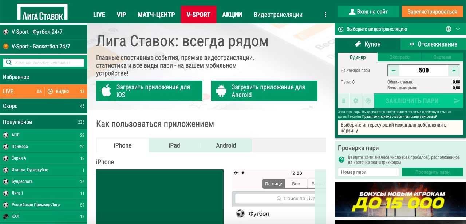
Task: Click the user icon on Вход на сайт
Action: click(352, 12)
